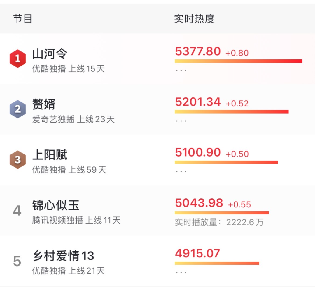Click the 节目 column header
Viewport: 315px width, 287px height.
pyautogui.click(x=22, y=19)
